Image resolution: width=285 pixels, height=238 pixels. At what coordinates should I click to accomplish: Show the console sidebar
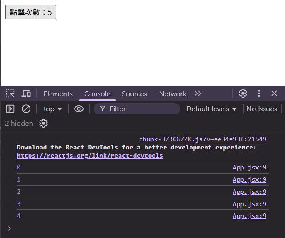coord(10,109)
